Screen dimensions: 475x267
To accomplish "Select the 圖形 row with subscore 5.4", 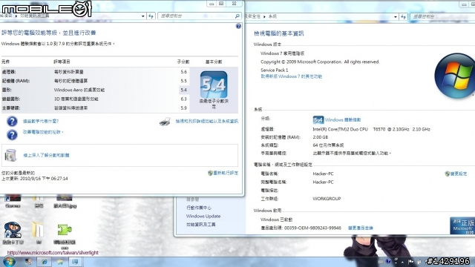I will click(x=96, y=90).
